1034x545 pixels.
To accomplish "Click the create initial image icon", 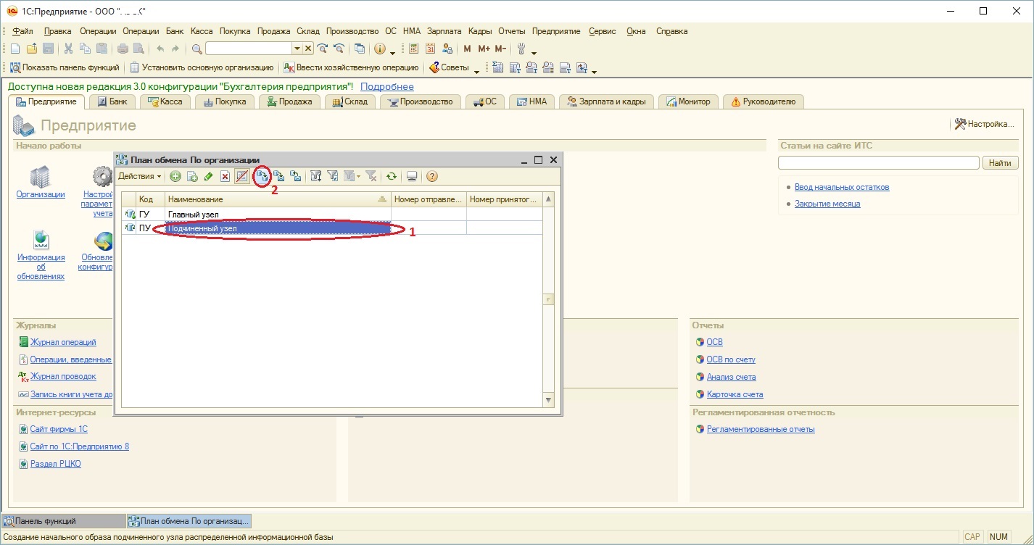I will 262,176.
